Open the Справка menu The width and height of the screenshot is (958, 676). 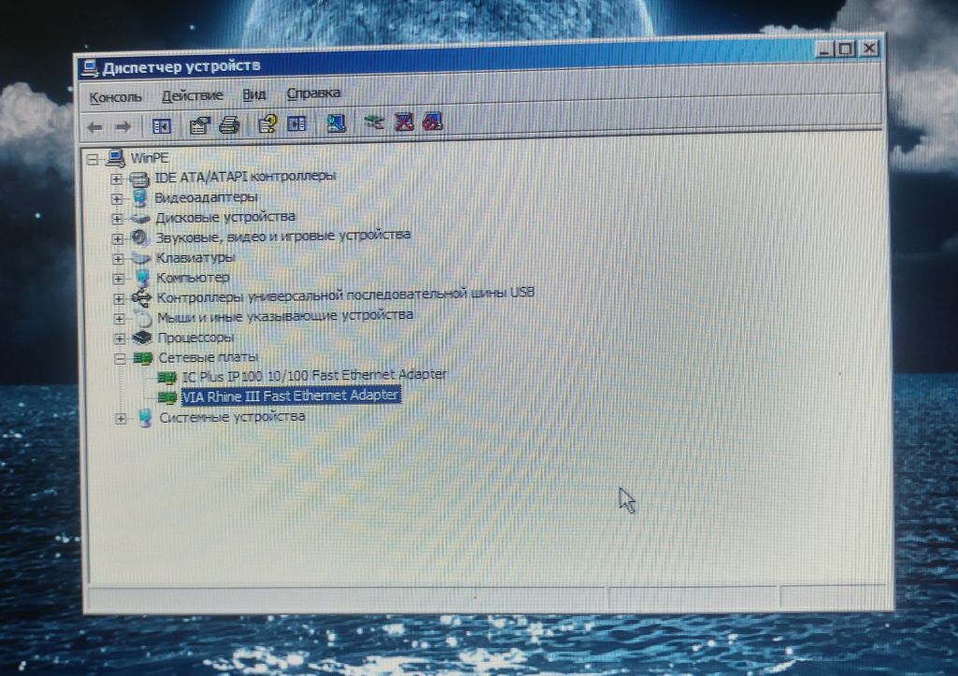[x=313, y=93]
